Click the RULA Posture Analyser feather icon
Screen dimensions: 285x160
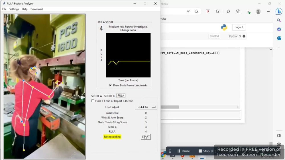(x=4, y=3)
